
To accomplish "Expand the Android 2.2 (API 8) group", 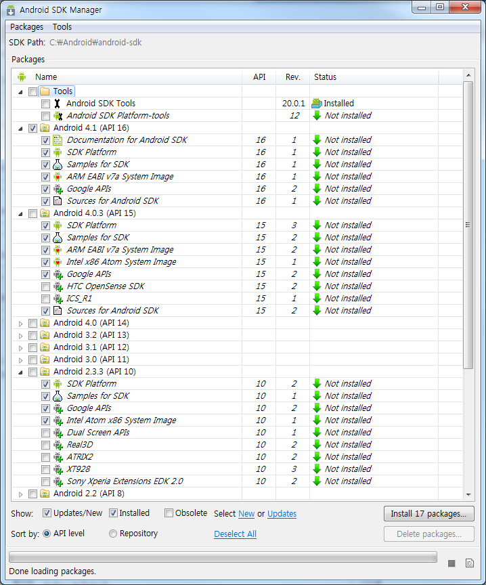I will 20,494.
